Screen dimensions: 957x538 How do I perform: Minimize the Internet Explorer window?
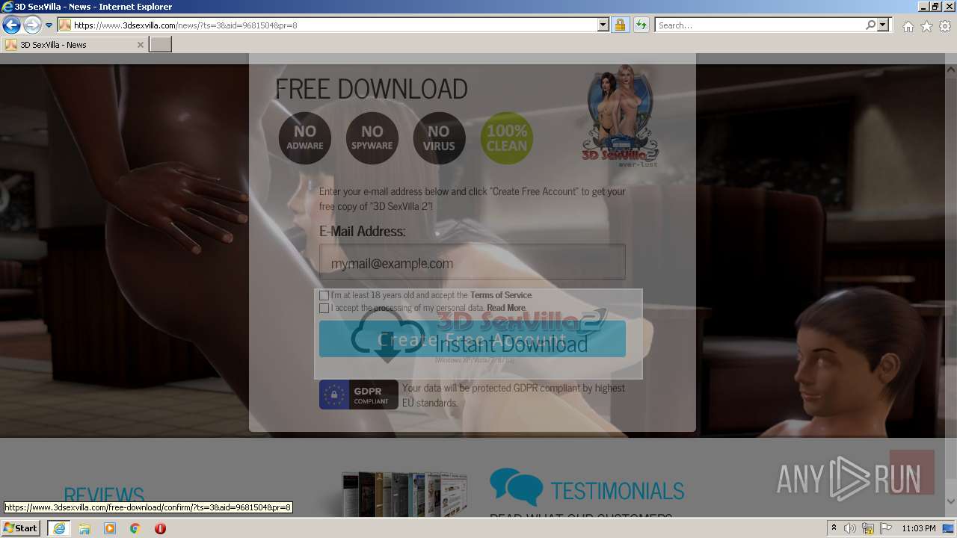pos(923,7)
